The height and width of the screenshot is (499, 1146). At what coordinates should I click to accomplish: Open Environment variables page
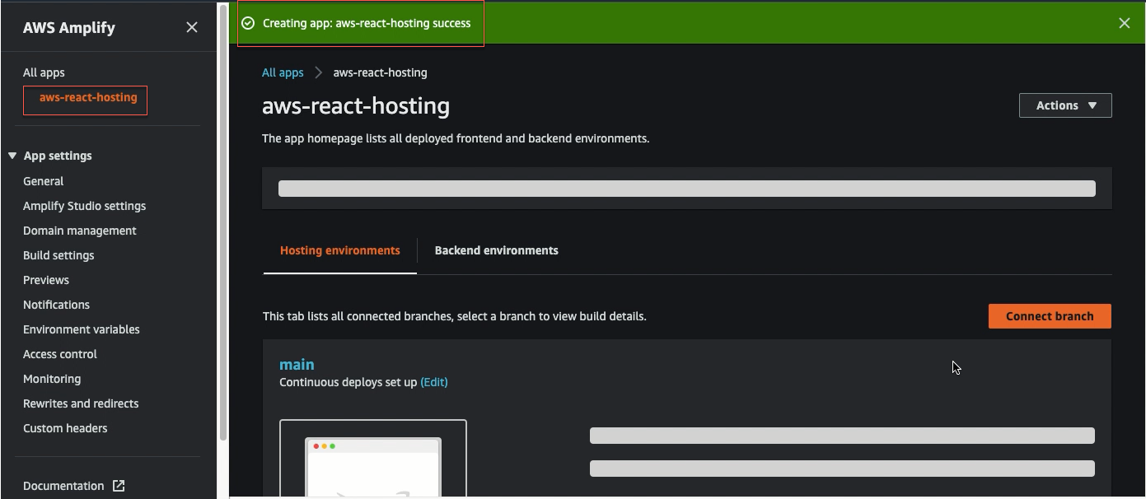pyautogui.click(x=82, y=329)
